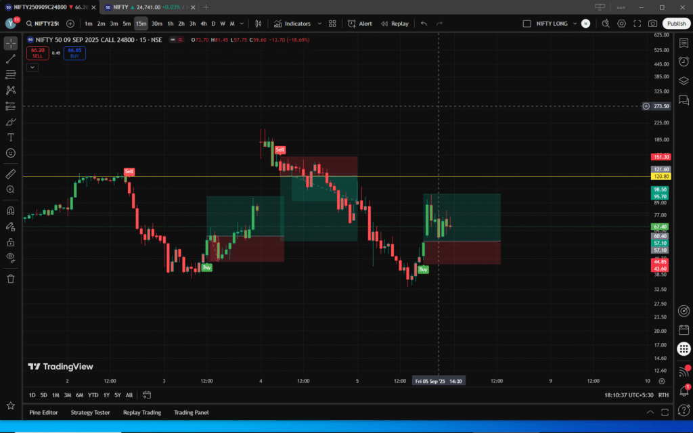Viewport: 693px width, 433px height.
Task: Select the trend line drawing tool
Action: [11, 59]
